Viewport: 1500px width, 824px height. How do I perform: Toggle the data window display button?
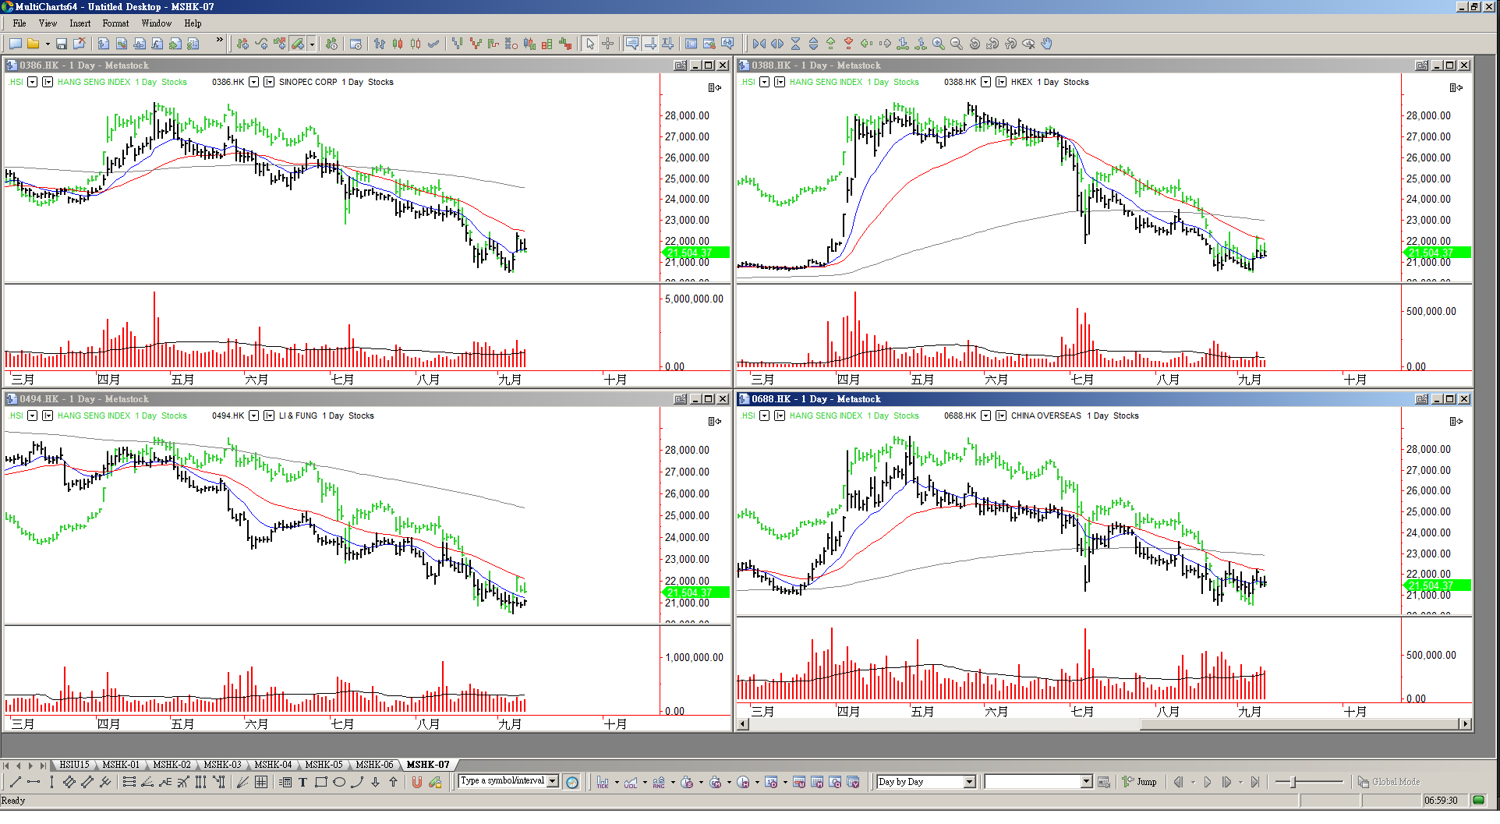691,44
